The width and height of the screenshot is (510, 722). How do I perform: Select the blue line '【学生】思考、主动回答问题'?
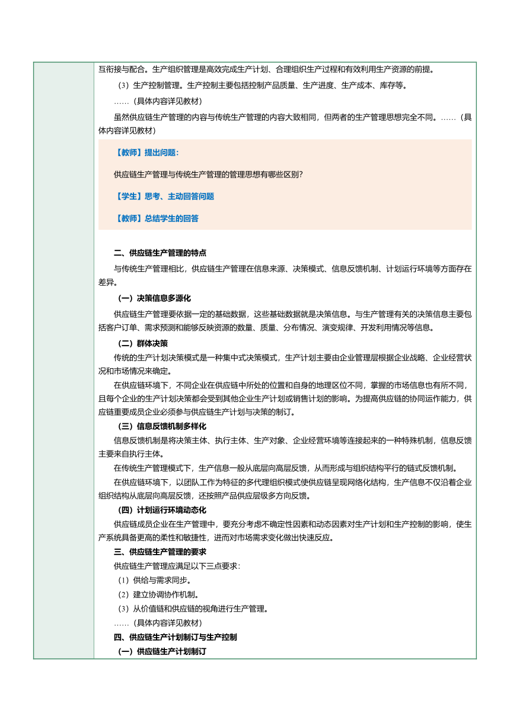tap(165, 196)
